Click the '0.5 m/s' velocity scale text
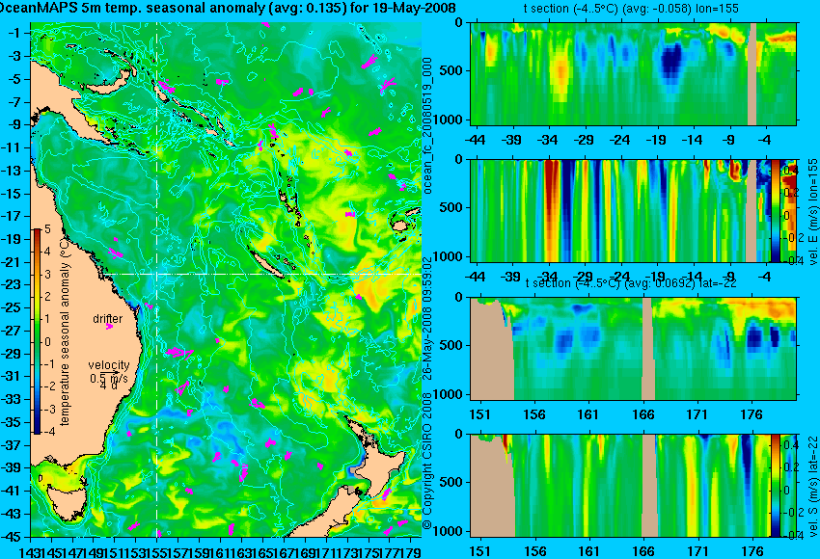 click(108, 377)
